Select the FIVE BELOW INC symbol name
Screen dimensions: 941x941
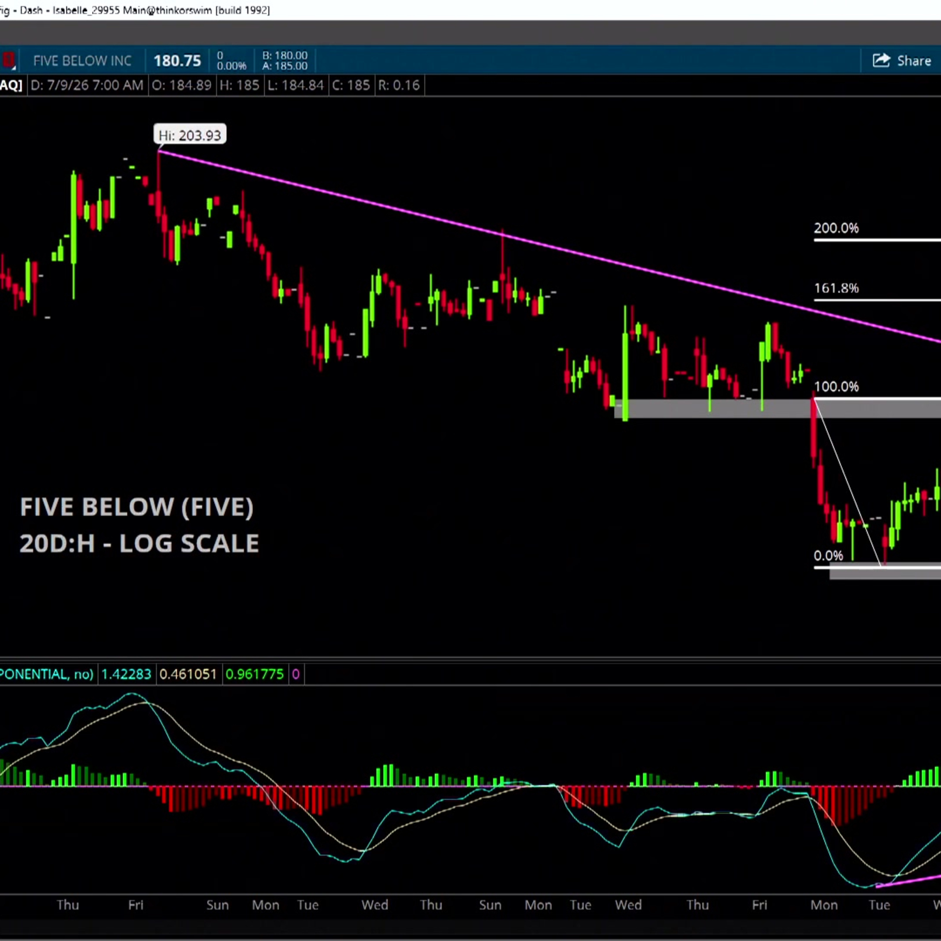tap(82, 61)
